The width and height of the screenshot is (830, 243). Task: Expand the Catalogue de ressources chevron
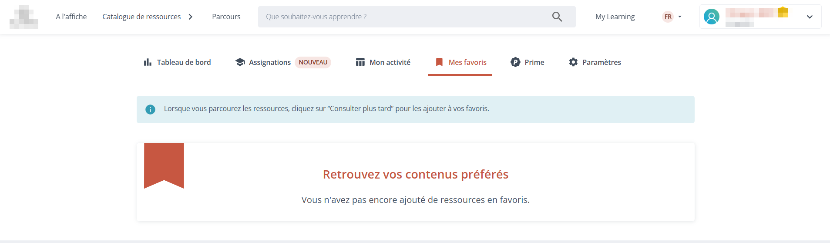click(191, 17)
